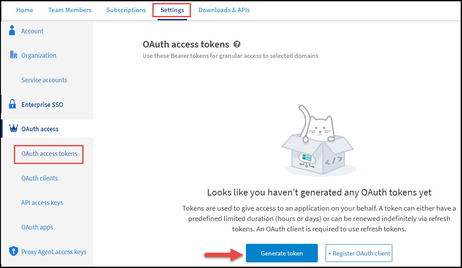The width and height of the screenshot is (462, 268).
Task: Open the Service accounts page
Action: [x=44, y=80]
